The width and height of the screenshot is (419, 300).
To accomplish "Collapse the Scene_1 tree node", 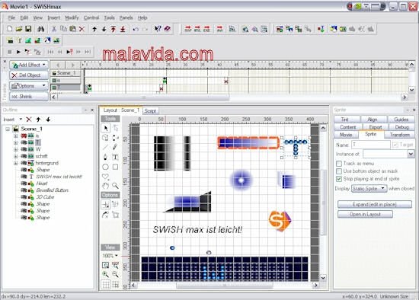I will (x=8, y=129).
